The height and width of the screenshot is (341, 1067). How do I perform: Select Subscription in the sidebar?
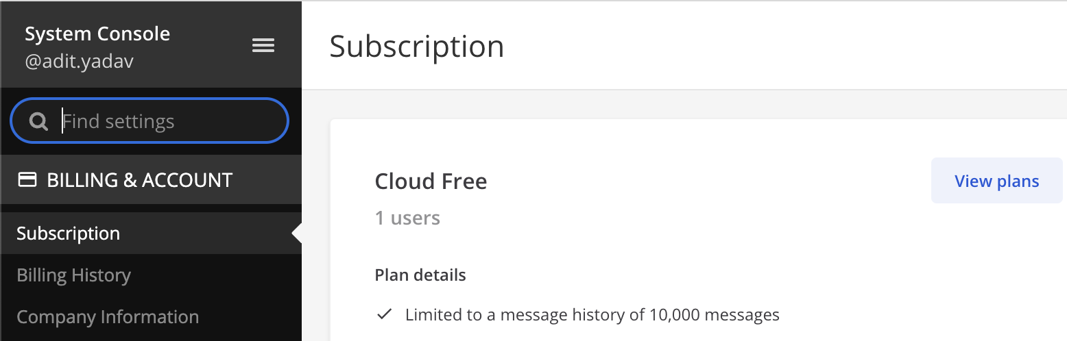[151, 233]
